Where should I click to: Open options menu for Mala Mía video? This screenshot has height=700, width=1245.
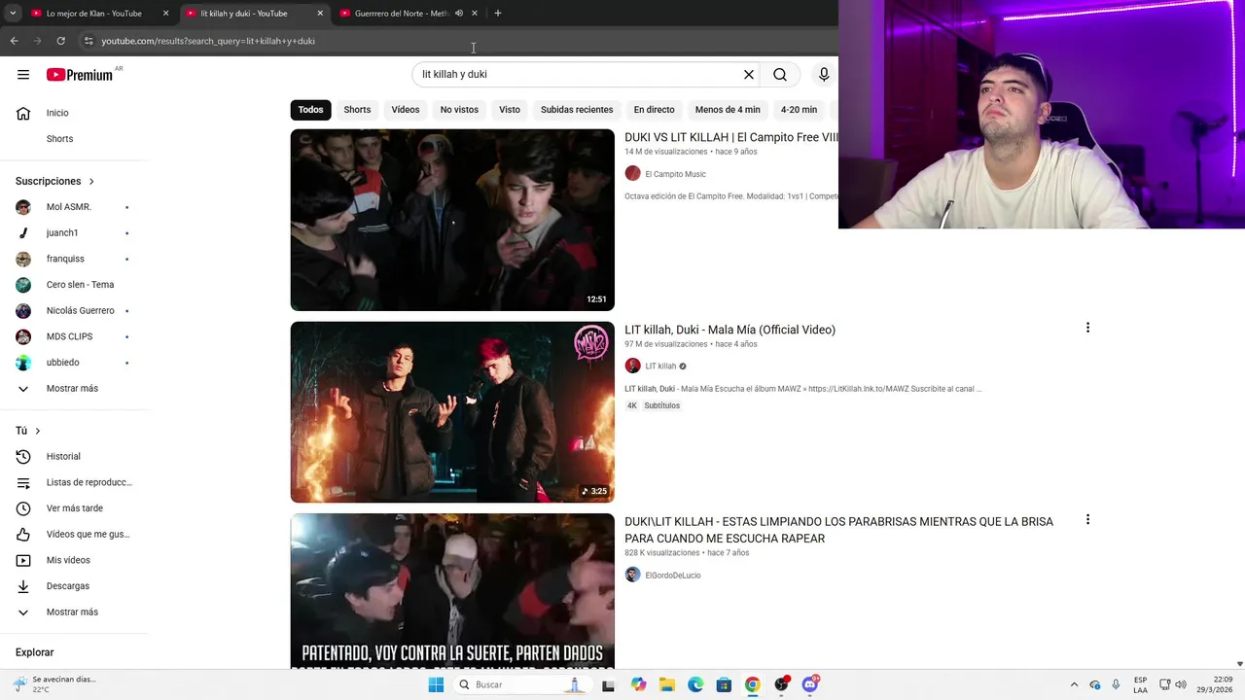pos(1087,328)
